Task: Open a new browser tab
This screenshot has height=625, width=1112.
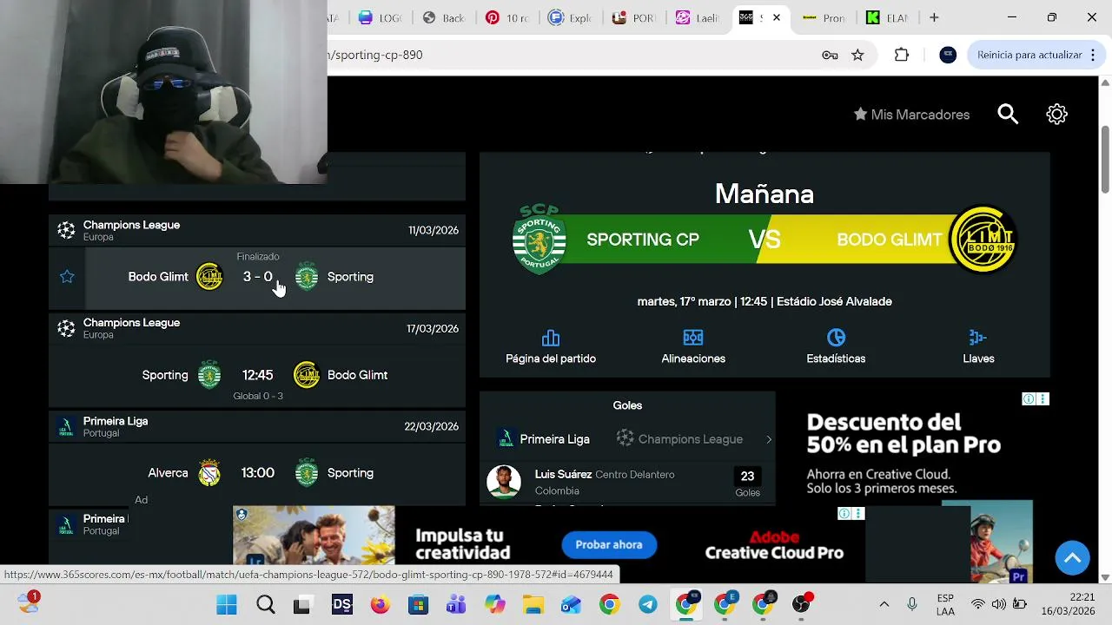Action: (x=934, y=17)
